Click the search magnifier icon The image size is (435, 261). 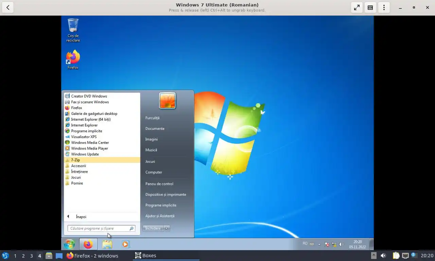[x=132, y=228]
